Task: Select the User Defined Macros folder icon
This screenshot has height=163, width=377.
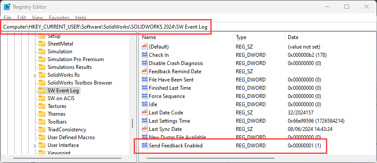Action: click(42, 137)
